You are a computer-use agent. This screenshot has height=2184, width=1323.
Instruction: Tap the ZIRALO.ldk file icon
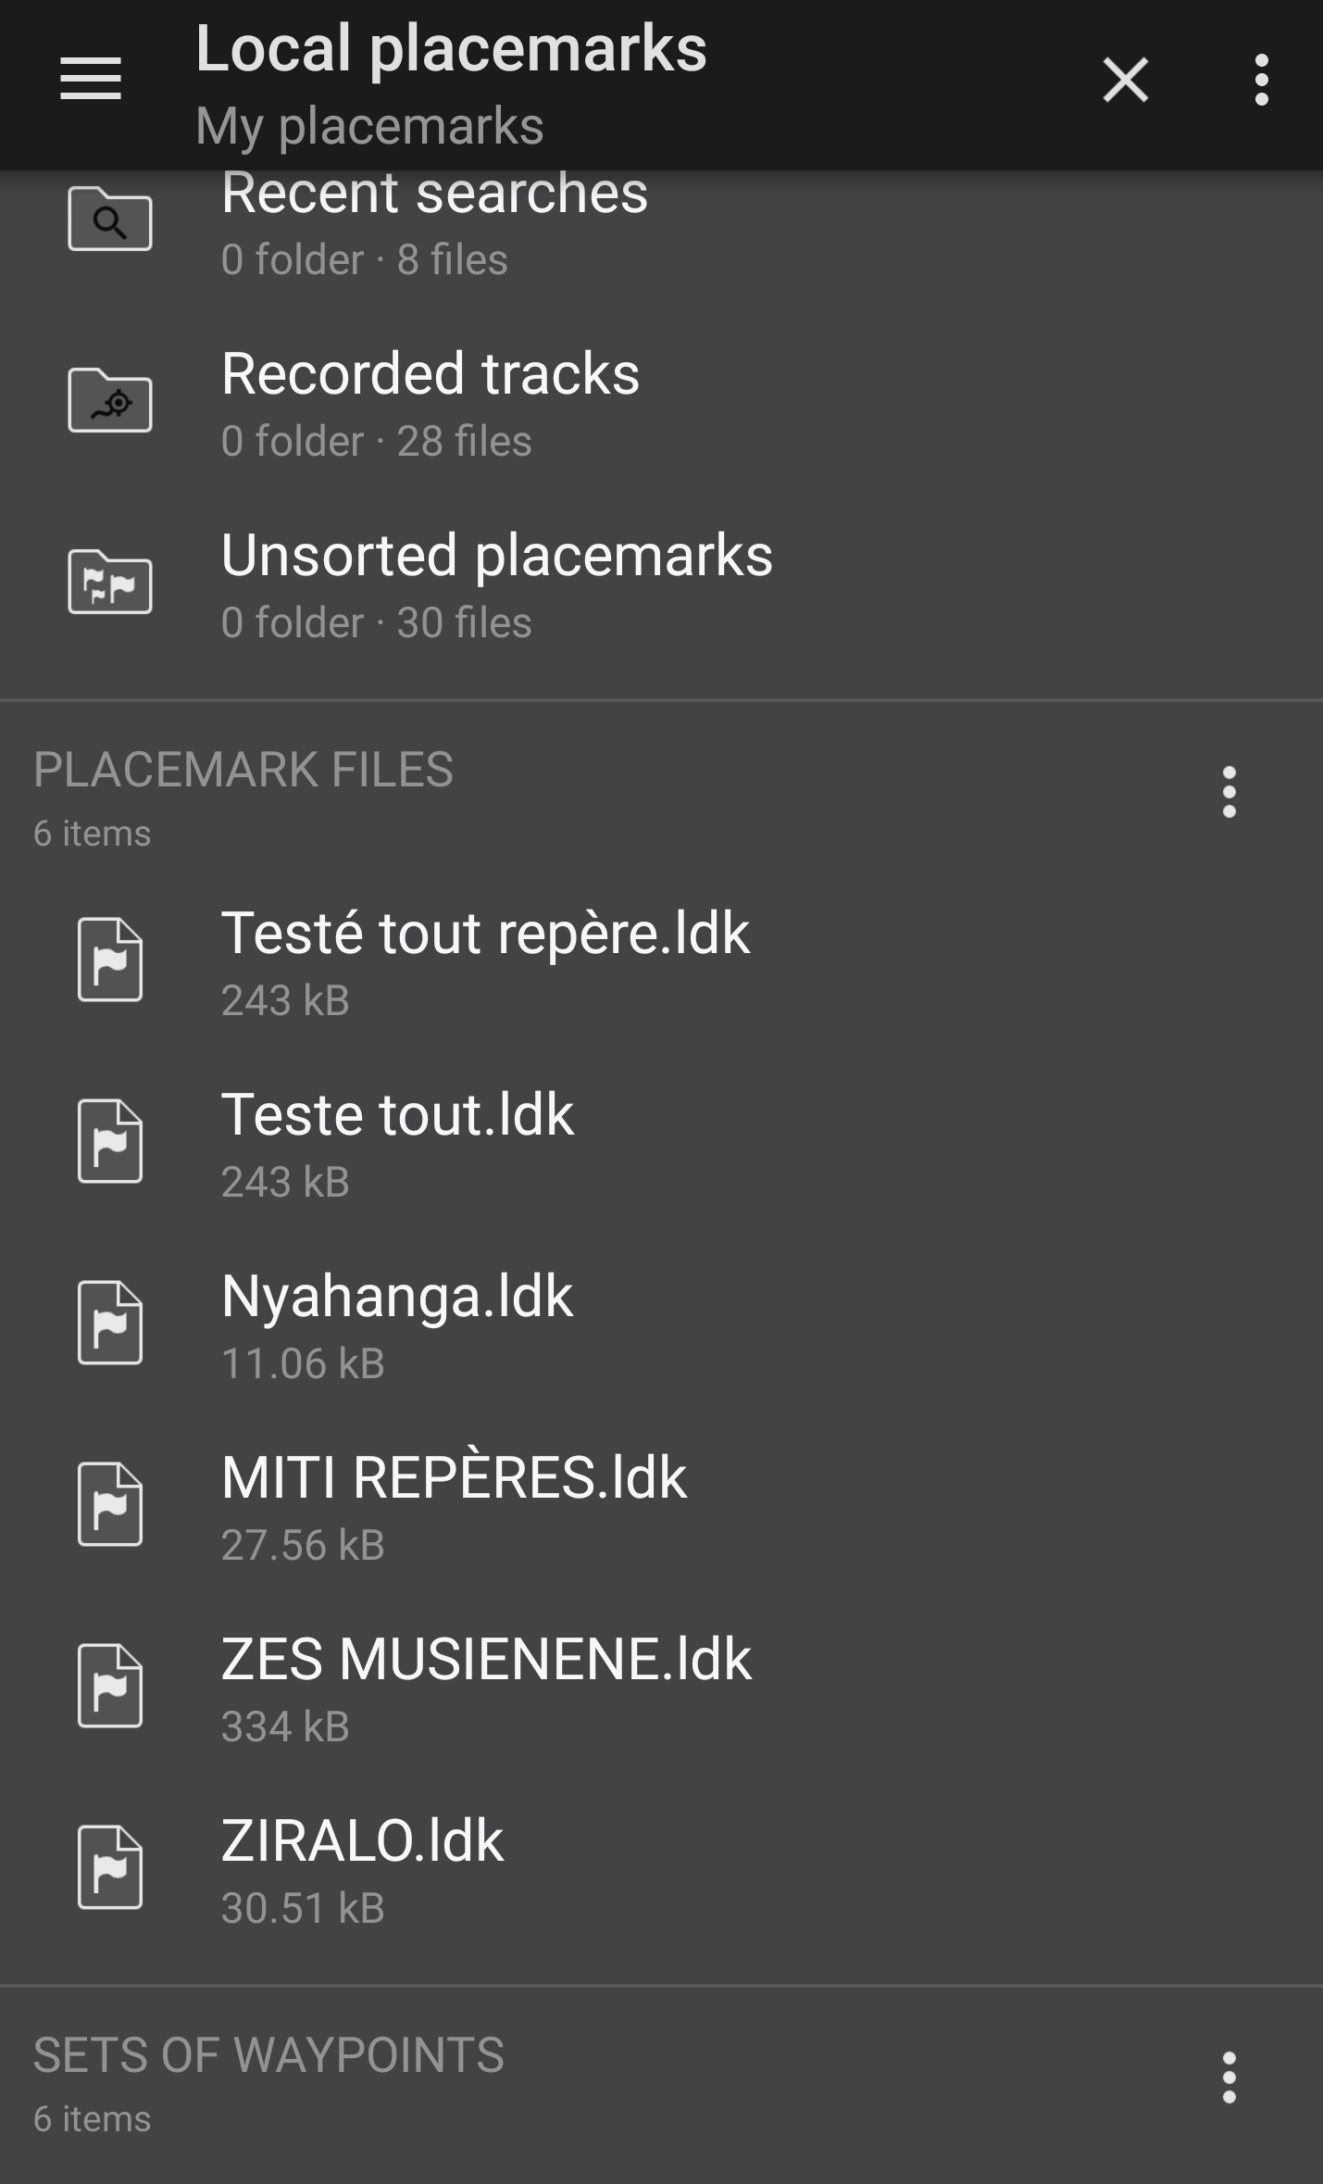click(110, 1867)
